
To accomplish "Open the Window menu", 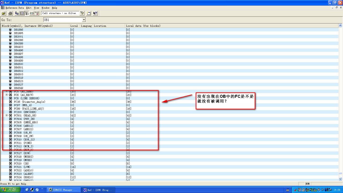I will click(46, 8).
